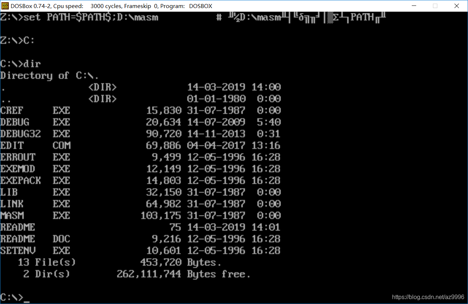Minimize the DOSBox window
Screen dimensions: 468x304
[x=414, y=6]
